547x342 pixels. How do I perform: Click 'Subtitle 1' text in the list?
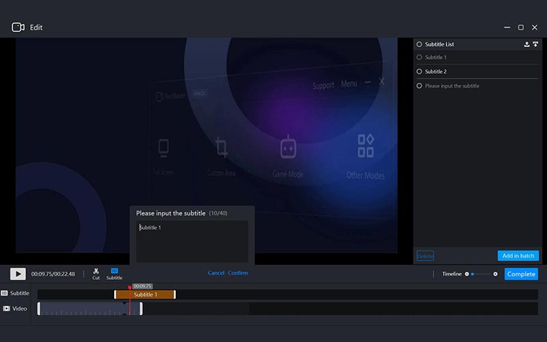tap(436, 57)
